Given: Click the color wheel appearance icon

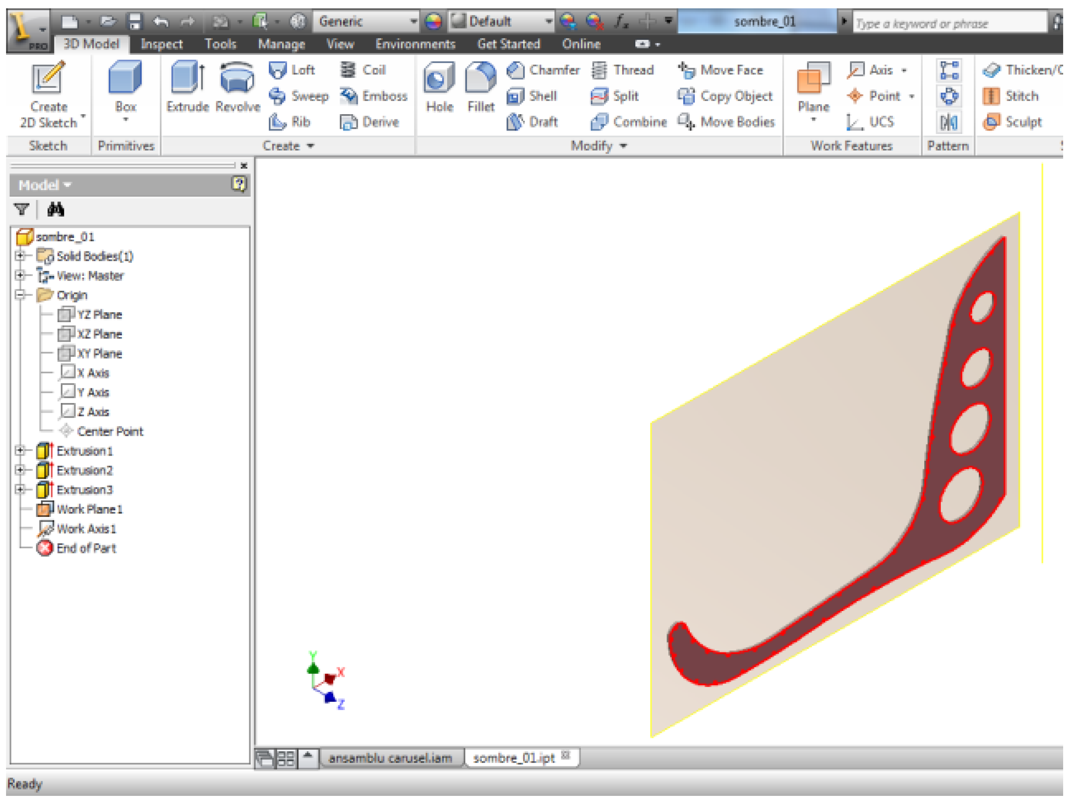Looking at the screenshot, I should [433, 22].
